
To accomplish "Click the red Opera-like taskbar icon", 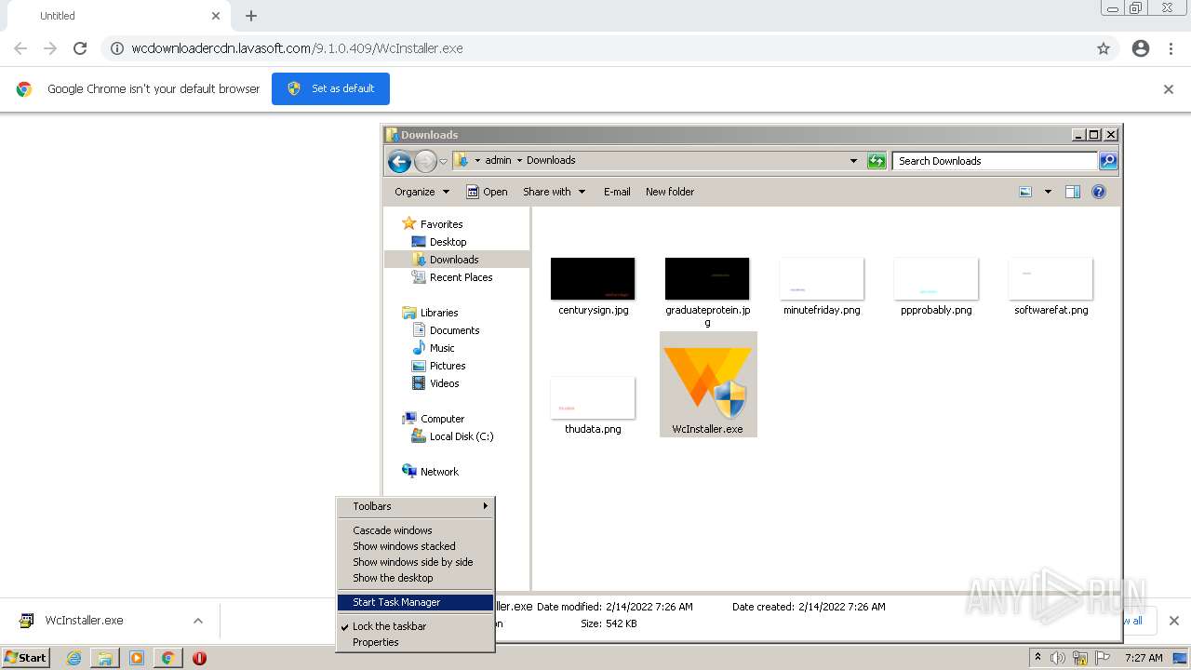I will 199,658.
